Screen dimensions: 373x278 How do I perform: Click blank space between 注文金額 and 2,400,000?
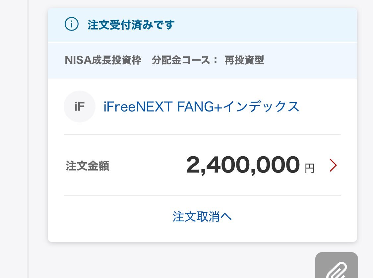[x=146, y=166]
